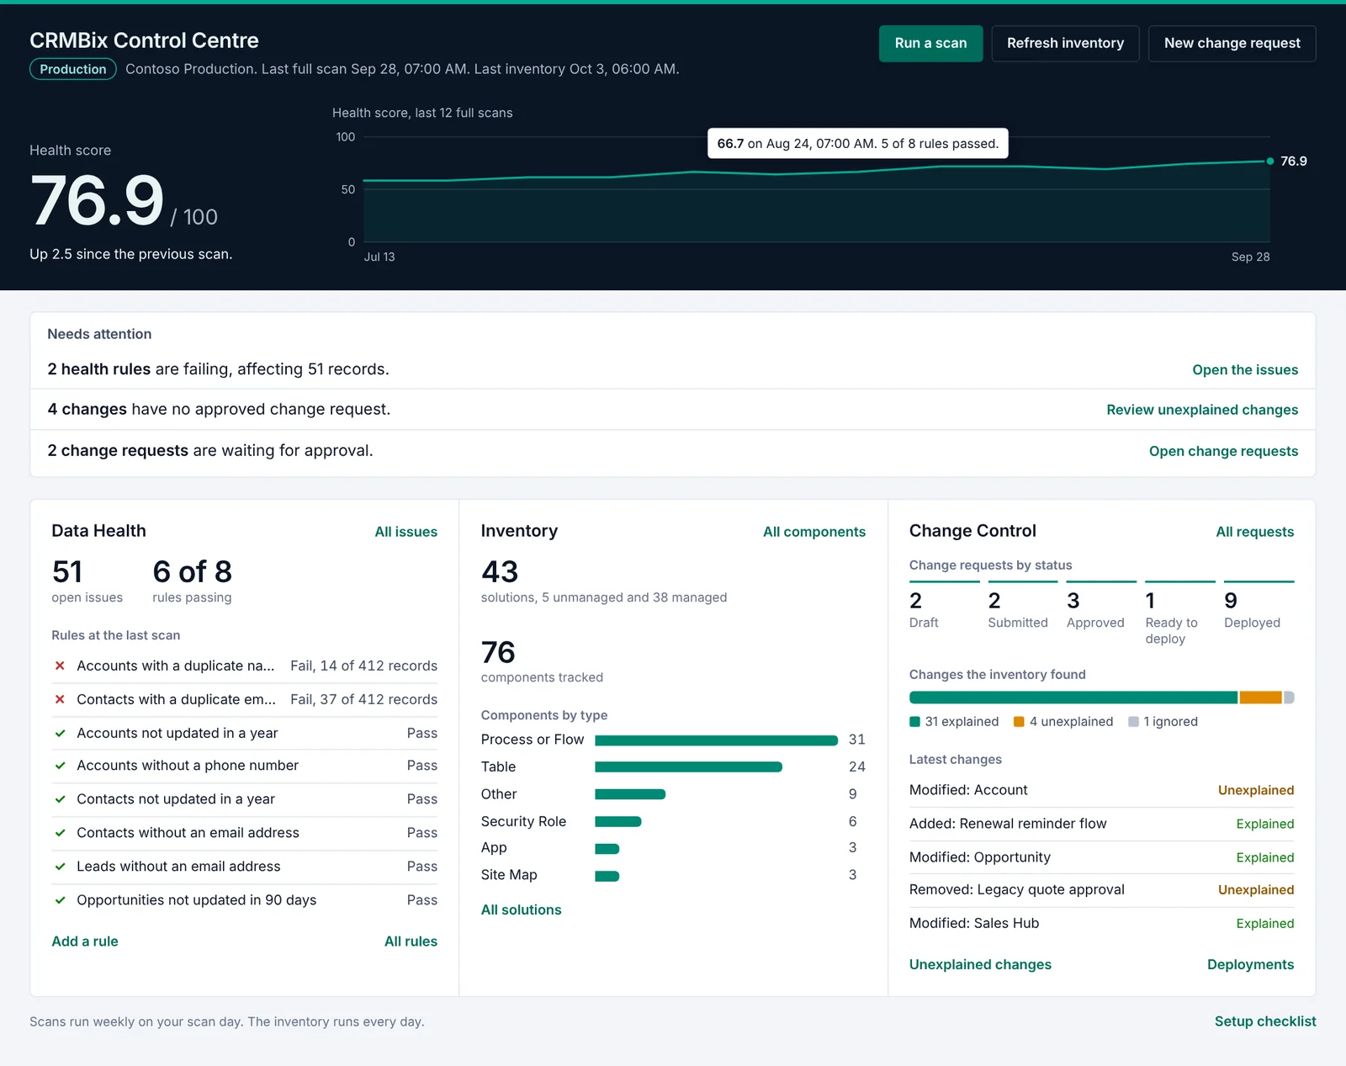This screenshot has height=1066, width=1346.
Task: Click the 76.9 endpoint on the health chart
Action: click(1270, 161)
